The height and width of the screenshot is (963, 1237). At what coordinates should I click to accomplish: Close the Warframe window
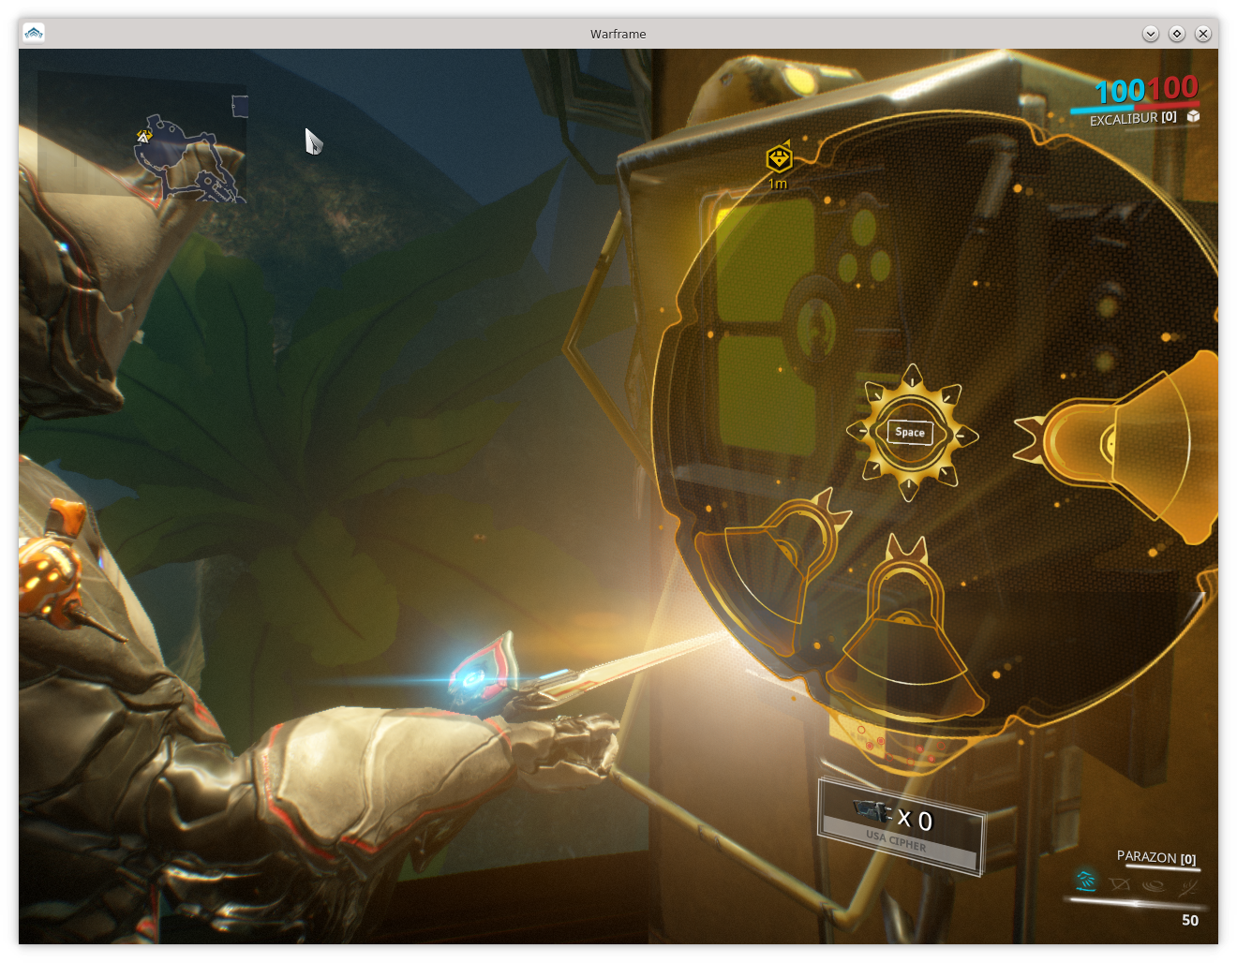(x=1203, y=34)
